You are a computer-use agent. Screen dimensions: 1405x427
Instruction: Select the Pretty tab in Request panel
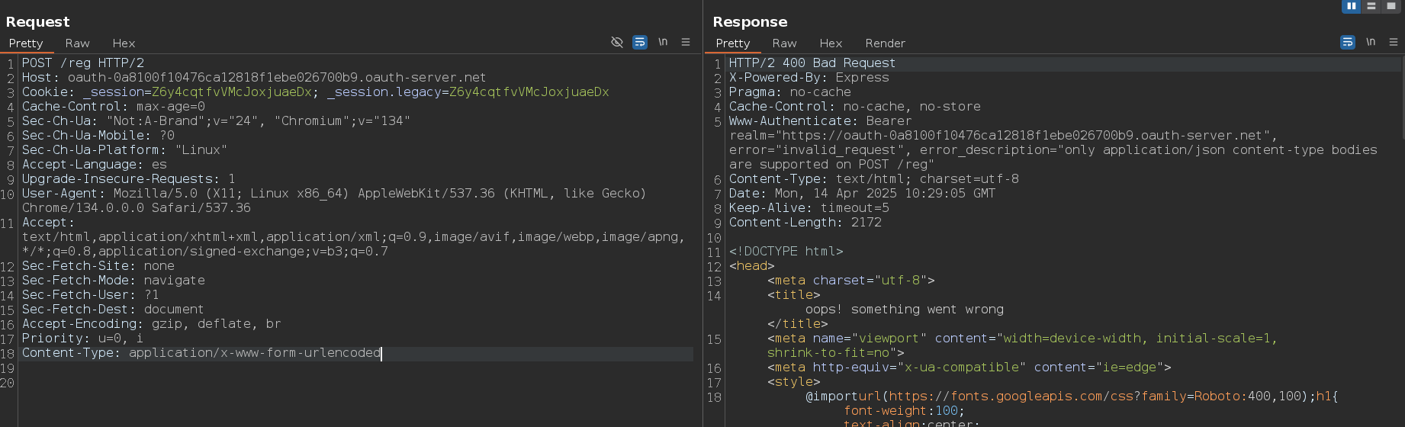point(26,43)
